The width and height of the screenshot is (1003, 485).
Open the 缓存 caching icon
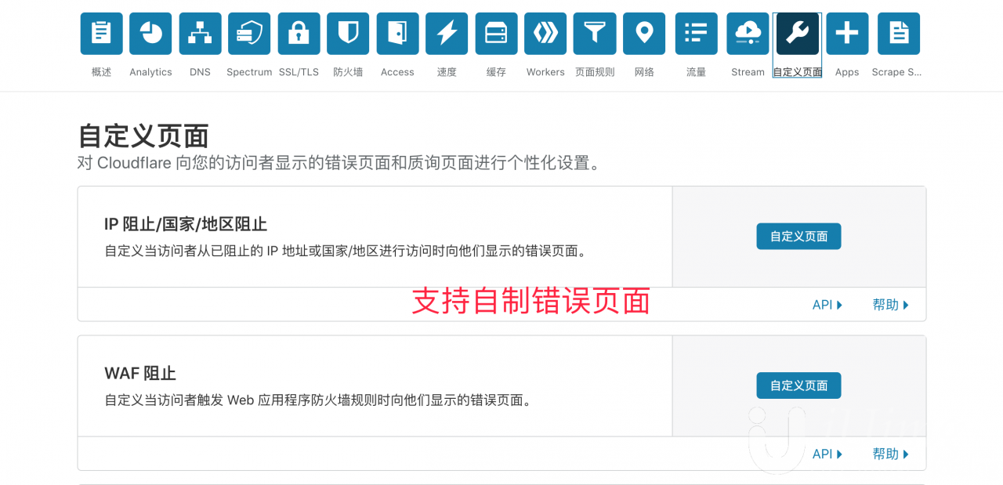[x=496, y=34]
